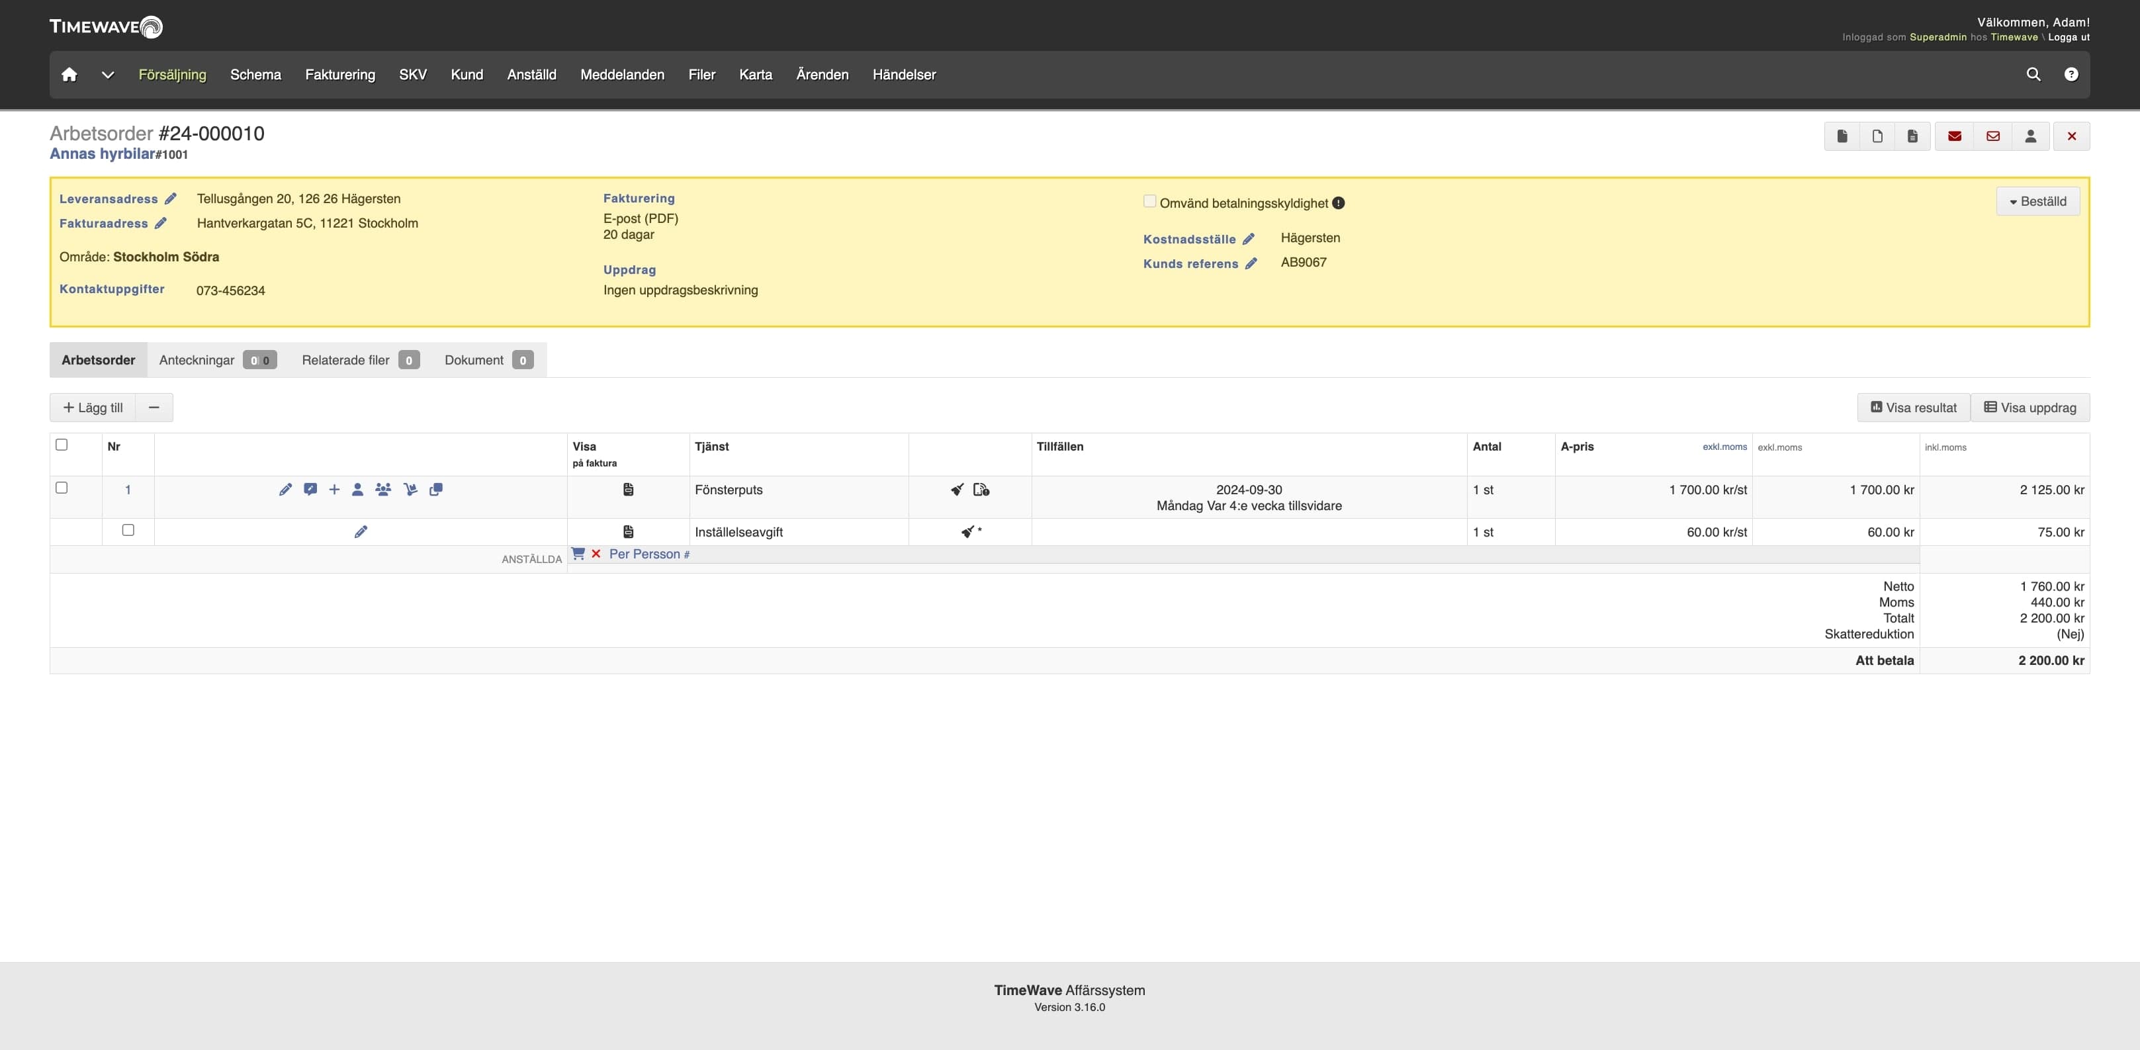This screenshot has height=1050, width=2140.
Task: Click the broom icon on Inställelseavgift row
Action: pos(968,532)
